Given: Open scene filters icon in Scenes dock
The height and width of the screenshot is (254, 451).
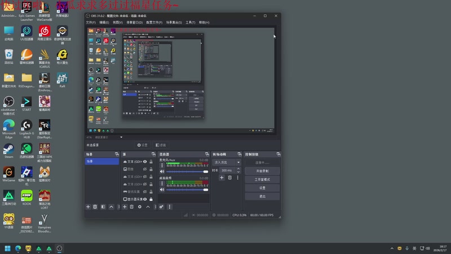Looking at the screenshot, I should pos(103,207).
